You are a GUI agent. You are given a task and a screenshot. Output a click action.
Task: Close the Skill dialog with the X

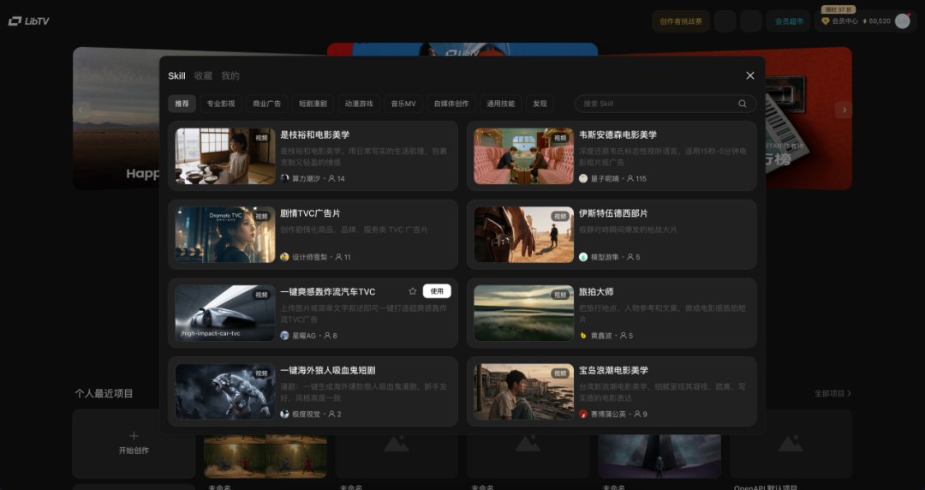[749, 75]
